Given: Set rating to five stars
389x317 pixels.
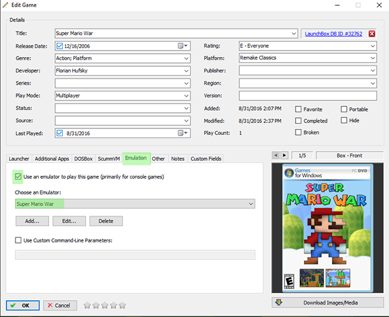Looking at the screenshot, I should pos(123,305).
